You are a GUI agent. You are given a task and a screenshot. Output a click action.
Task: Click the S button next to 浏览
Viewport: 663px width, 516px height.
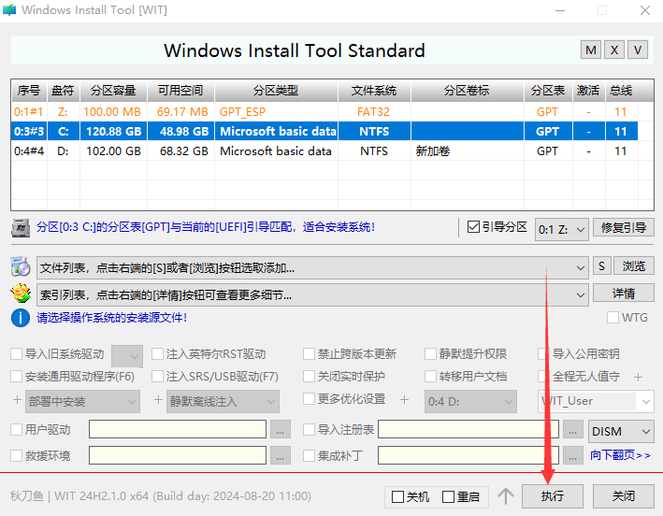click(x=601, y=265)
